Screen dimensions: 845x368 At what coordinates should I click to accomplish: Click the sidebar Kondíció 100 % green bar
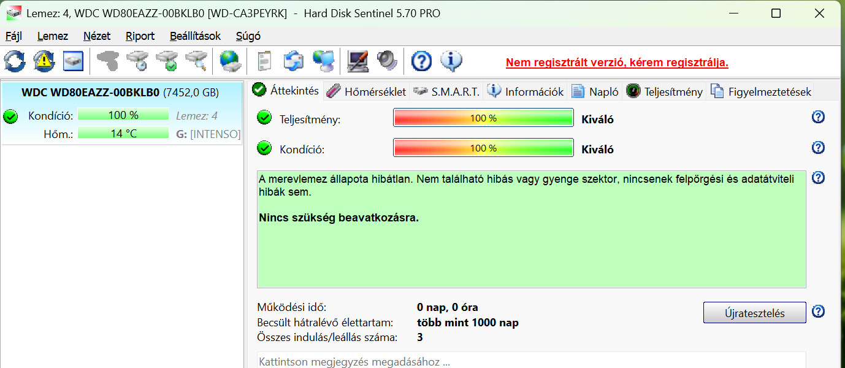point(123,115)
